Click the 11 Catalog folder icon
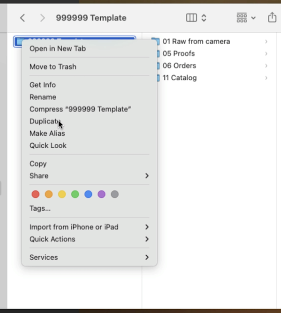281x313 pixels. pyautogui.click(x=158, y=78)
